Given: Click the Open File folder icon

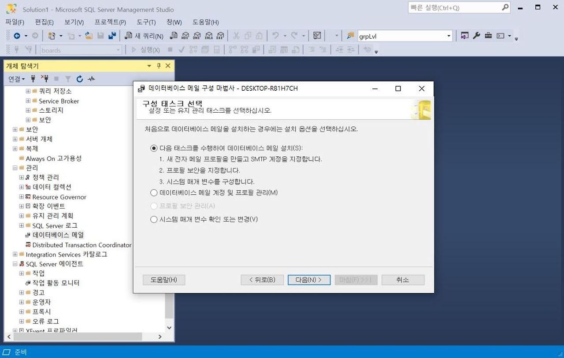Looking at the screenshot, I should pyautogui.click(x=89, y=36).
